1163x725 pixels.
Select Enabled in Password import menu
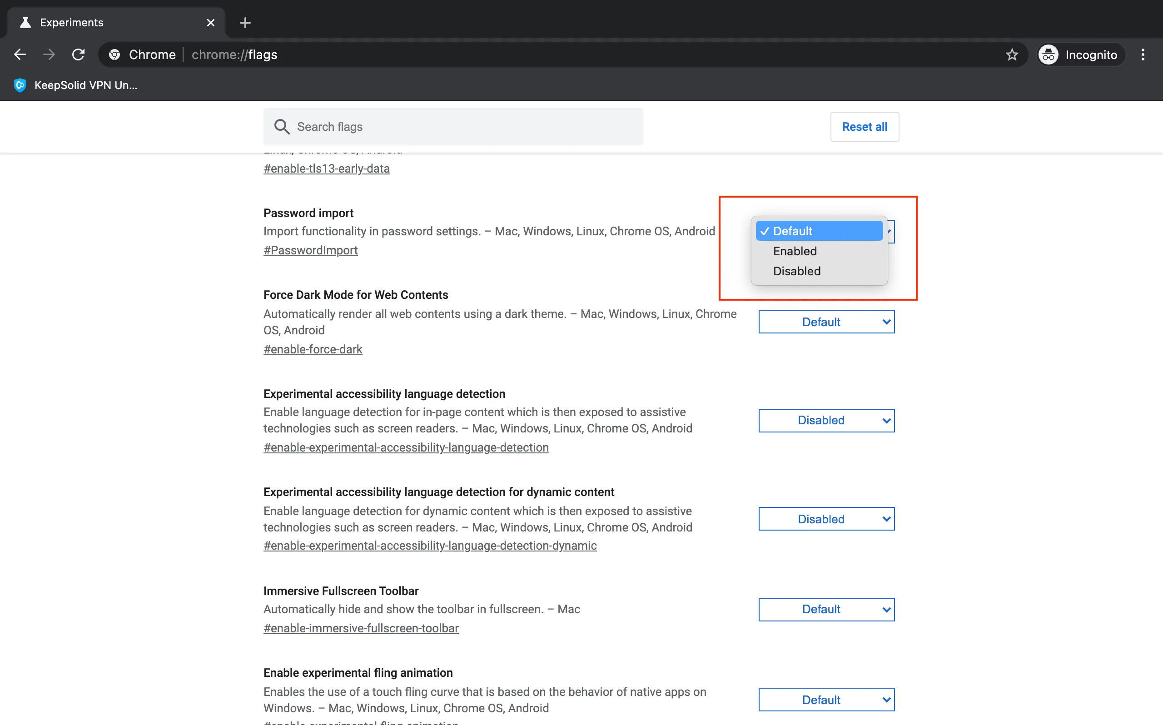(795, 251)
